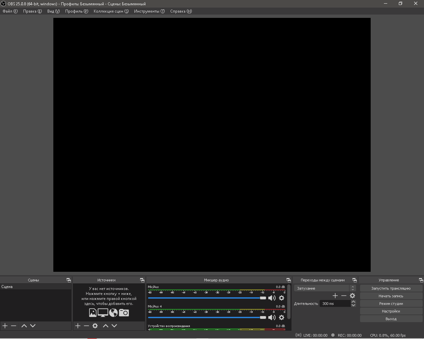424x339 pixels.
Task: Open source properties gear in Источники
Action: [95, 326]
